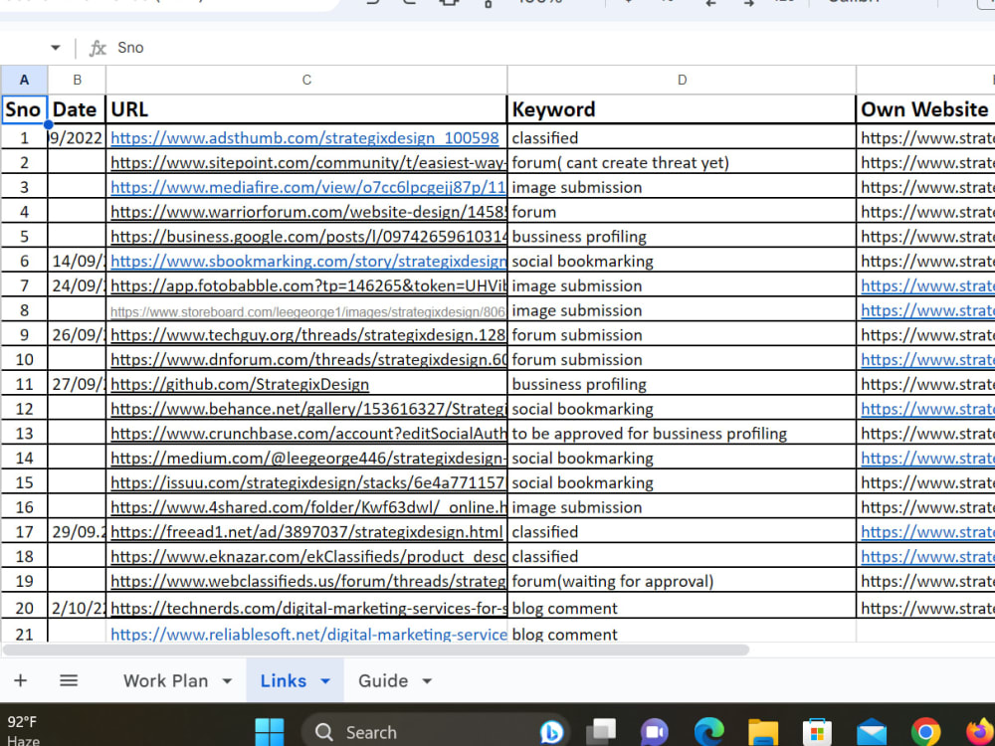Select the Links sheet tab
This screenshot has width=995, height=746.
coord(283,680)
